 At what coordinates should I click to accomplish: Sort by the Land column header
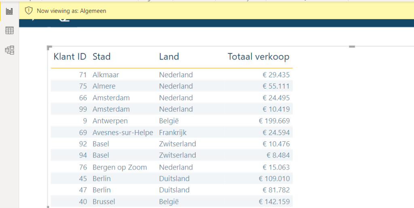click(169, 57)
